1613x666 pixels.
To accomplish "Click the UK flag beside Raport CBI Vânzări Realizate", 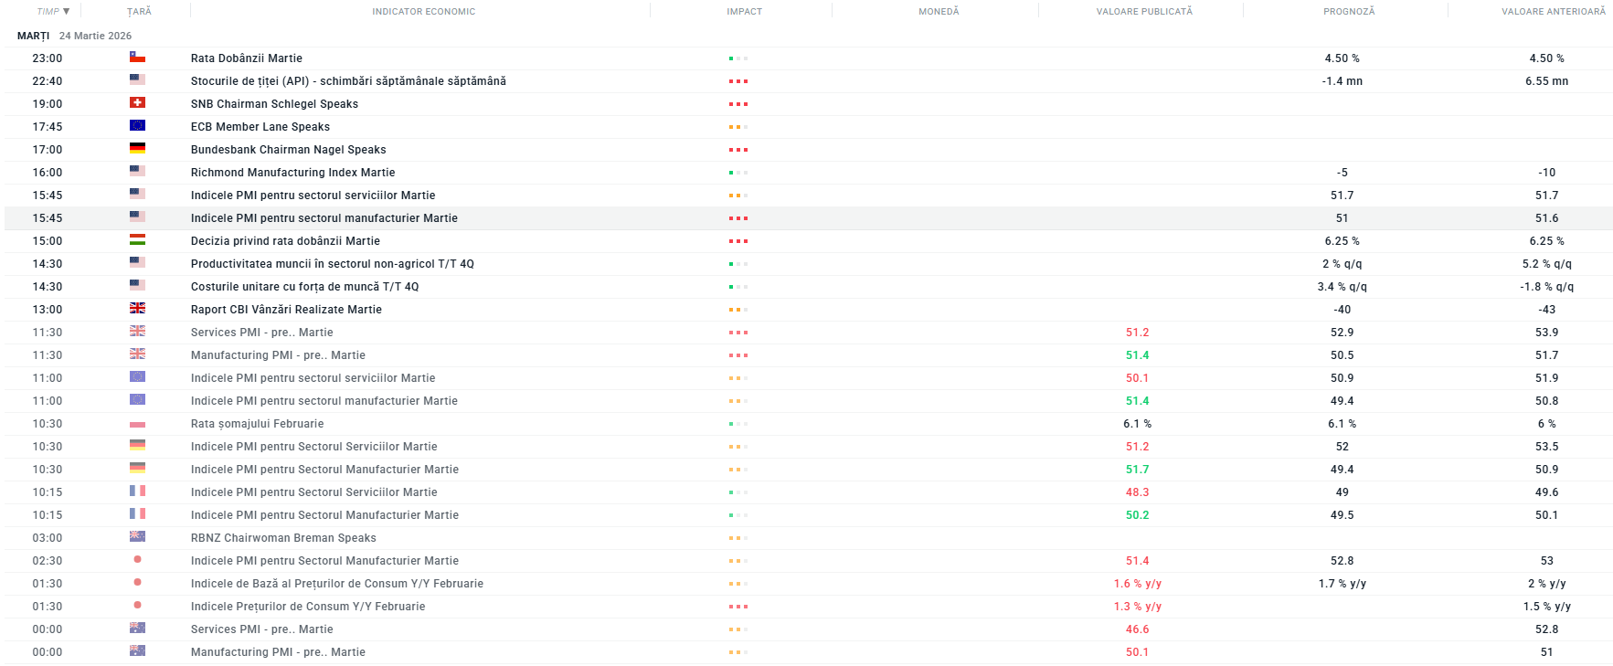I will 137,309.
